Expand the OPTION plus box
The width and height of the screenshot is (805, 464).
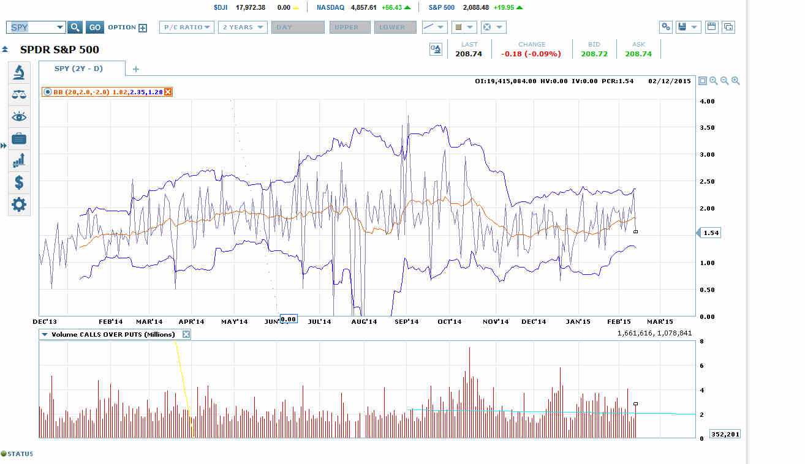(x=143, y=28)
